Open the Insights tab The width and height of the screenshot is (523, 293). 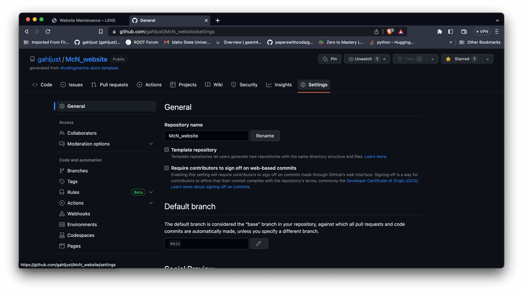(279, 85)
